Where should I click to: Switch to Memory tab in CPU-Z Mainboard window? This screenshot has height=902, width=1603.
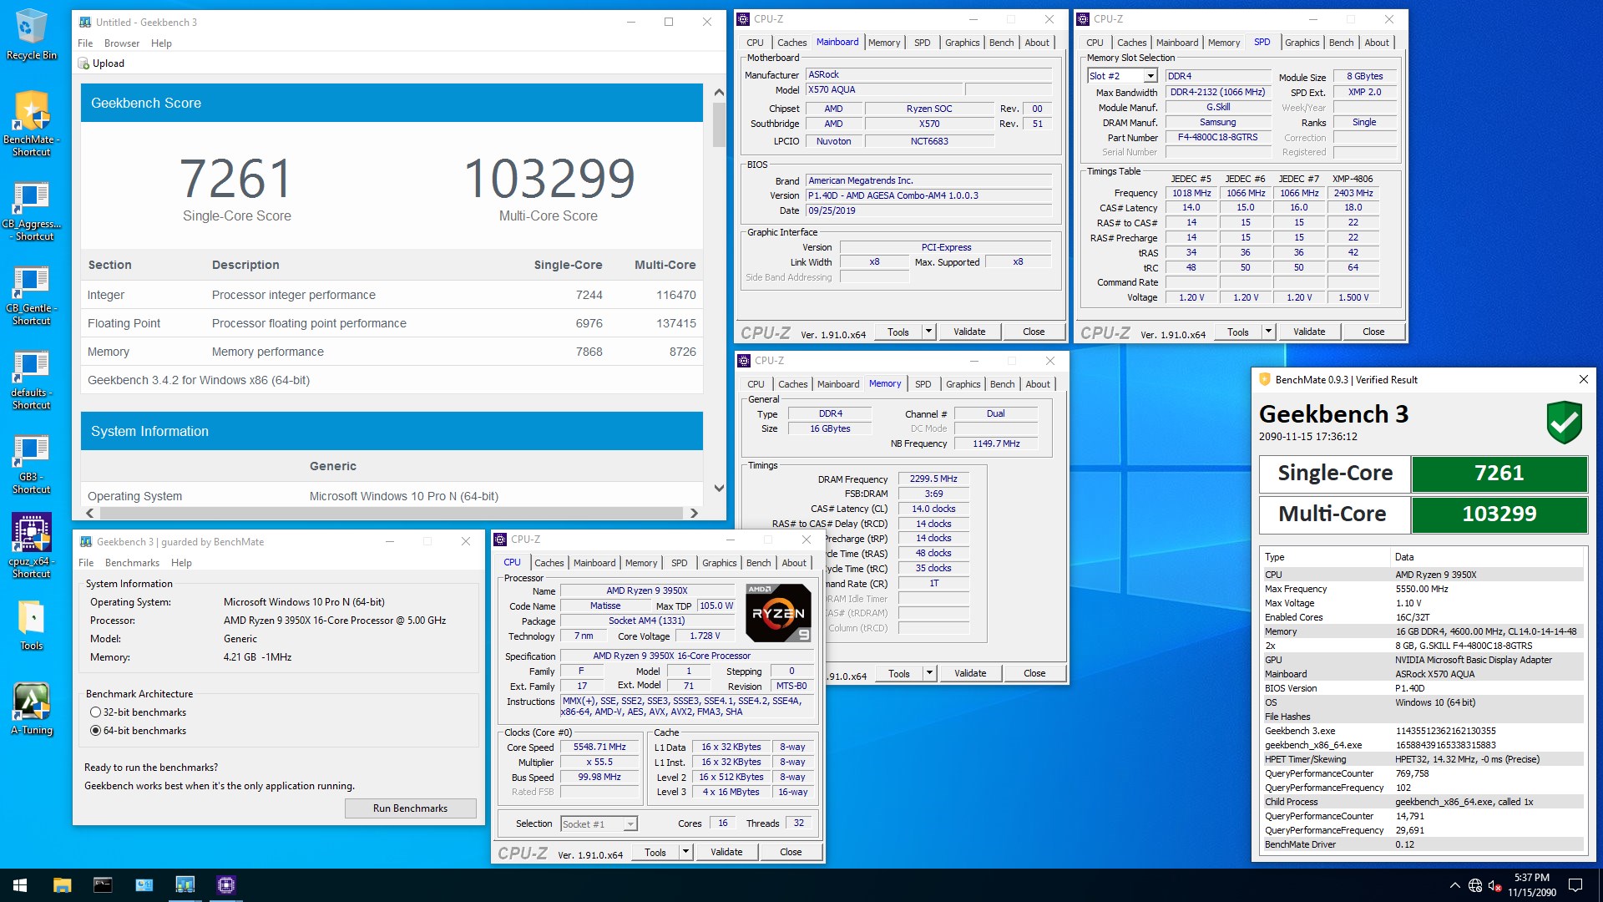[x=883, y=43]
